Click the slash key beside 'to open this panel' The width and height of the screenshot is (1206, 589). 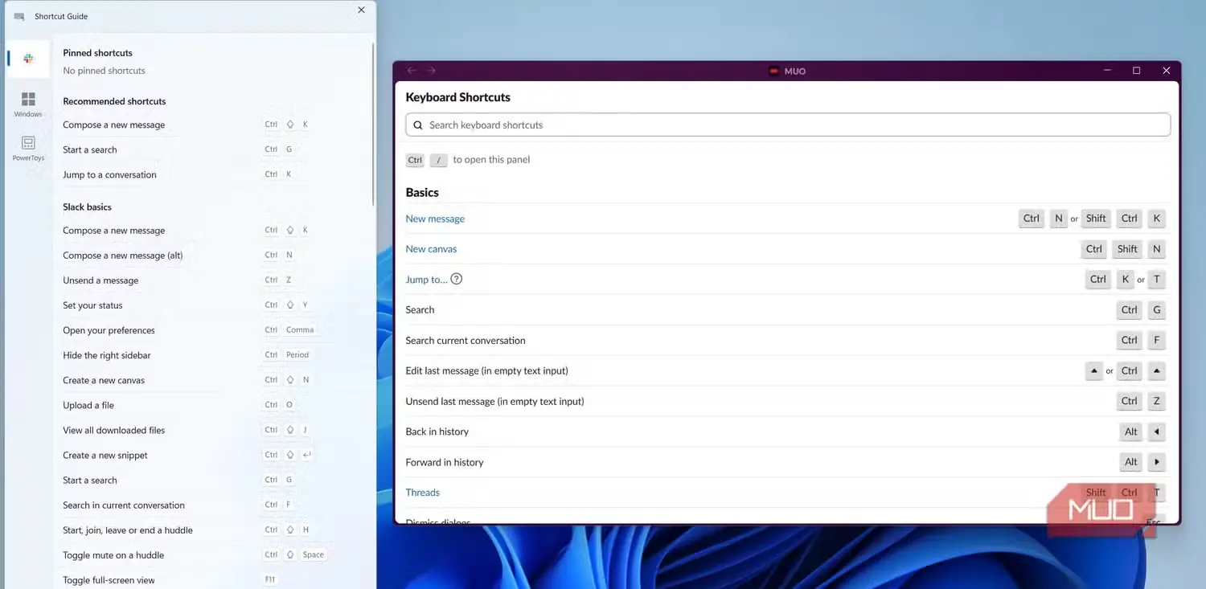click(438, 160)
